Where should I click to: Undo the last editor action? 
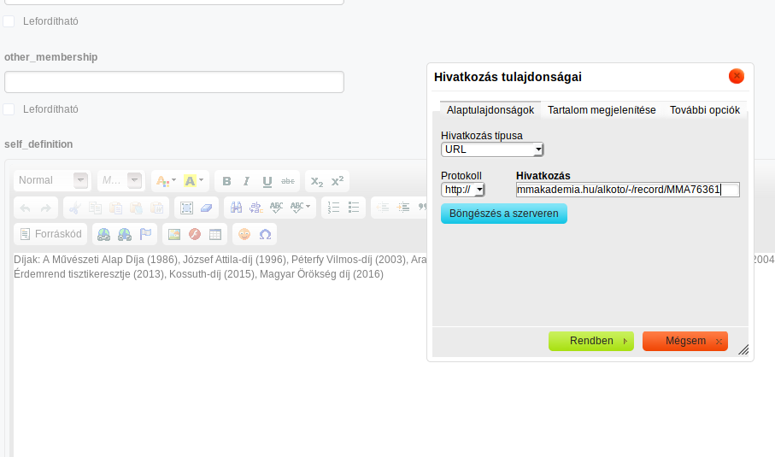point(26,208)
